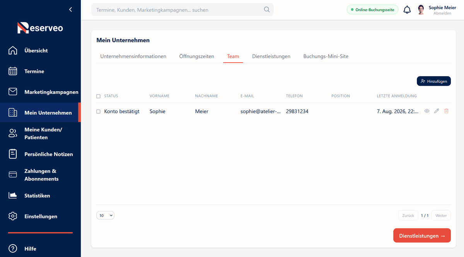View Sophie Meier's details with the eye icon
Screen dimensions: 464x257
pos(427,111)
